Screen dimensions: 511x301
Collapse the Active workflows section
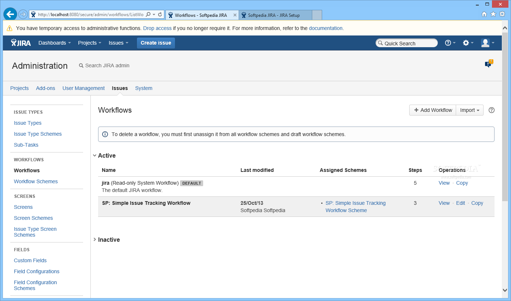tap(95, 155)
